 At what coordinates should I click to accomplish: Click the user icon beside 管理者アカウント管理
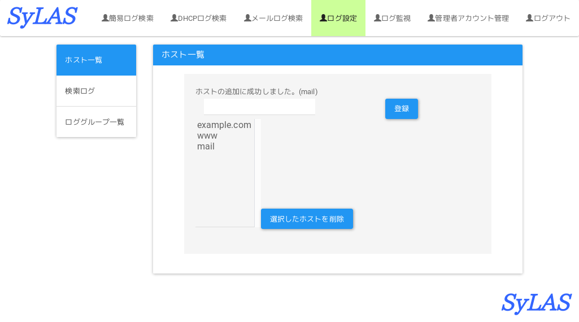pyautogui.click(x=431, y=18)
